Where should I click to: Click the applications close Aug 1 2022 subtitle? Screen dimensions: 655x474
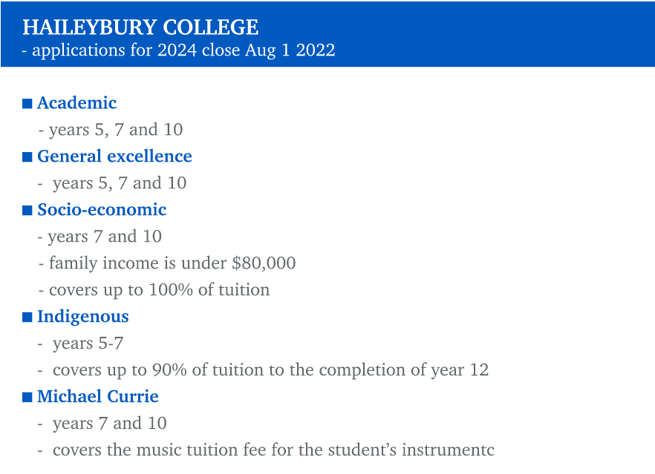pos(178,50)
